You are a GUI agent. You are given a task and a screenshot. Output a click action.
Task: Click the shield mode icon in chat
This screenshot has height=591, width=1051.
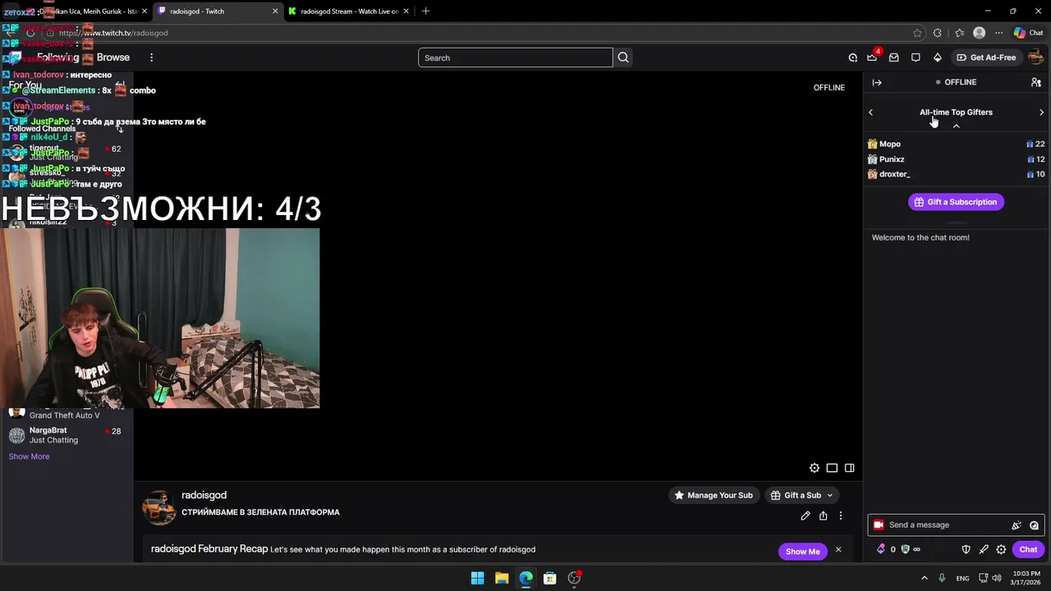pyautogui.click(x=966, y=549)
